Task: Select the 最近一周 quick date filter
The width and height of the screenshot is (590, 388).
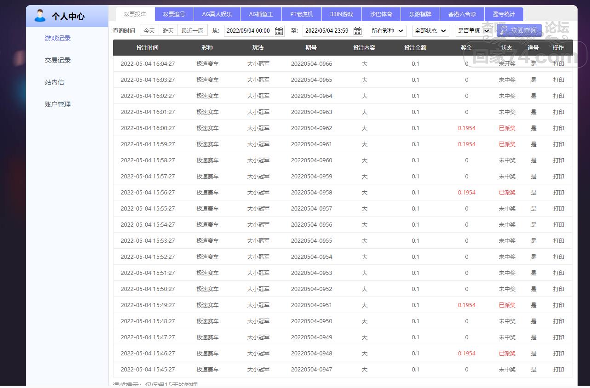Action: point(192,30)
